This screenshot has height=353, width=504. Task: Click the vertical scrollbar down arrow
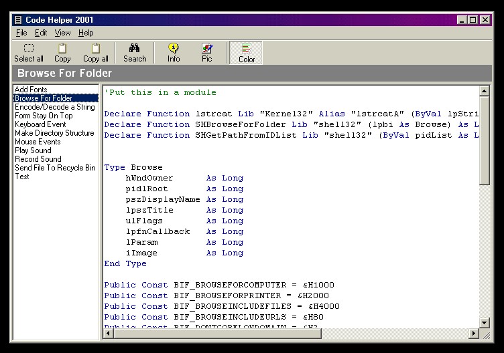tap(484, 322)
